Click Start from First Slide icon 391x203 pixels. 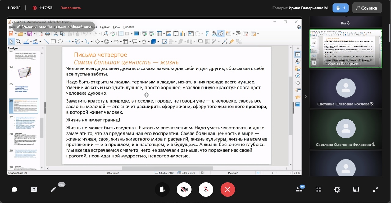tap(144, 34)
